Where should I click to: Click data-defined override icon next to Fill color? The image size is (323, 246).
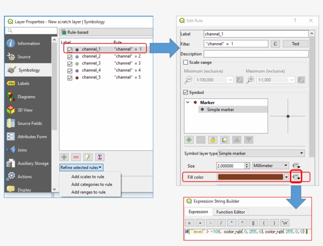(x=296, y=177)
